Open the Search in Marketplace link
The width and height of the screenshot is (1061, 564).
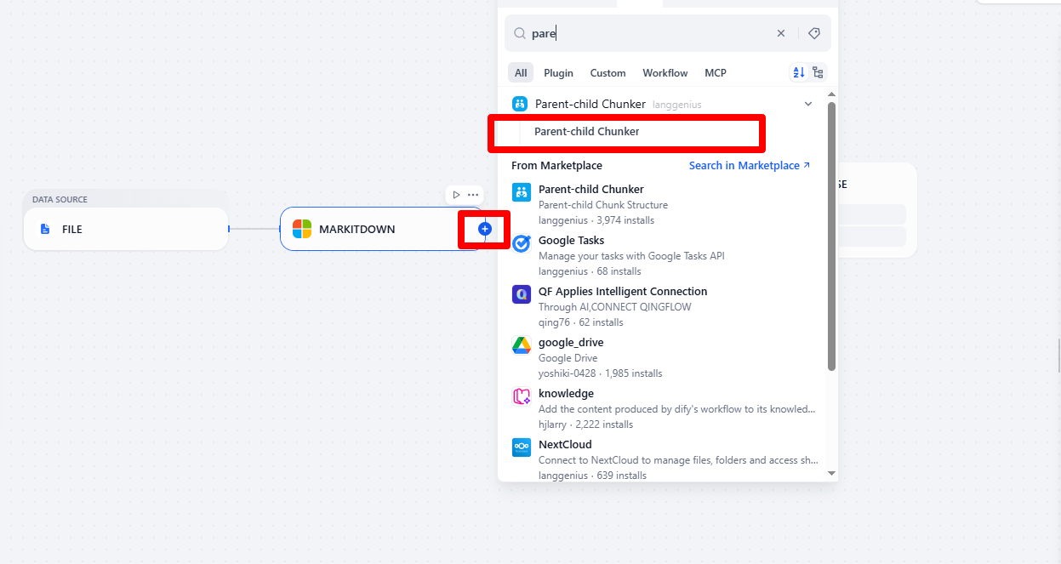749,165
